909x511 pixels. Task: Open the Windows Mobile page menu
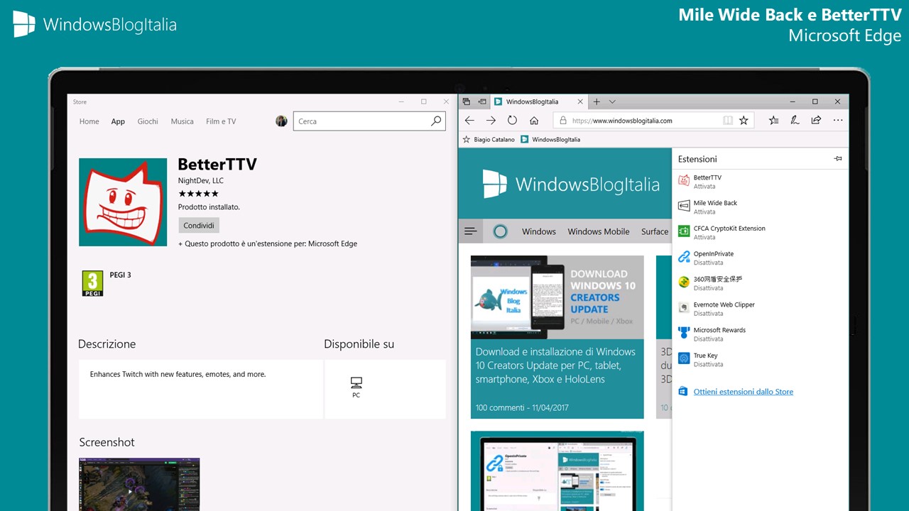[599, 231]
